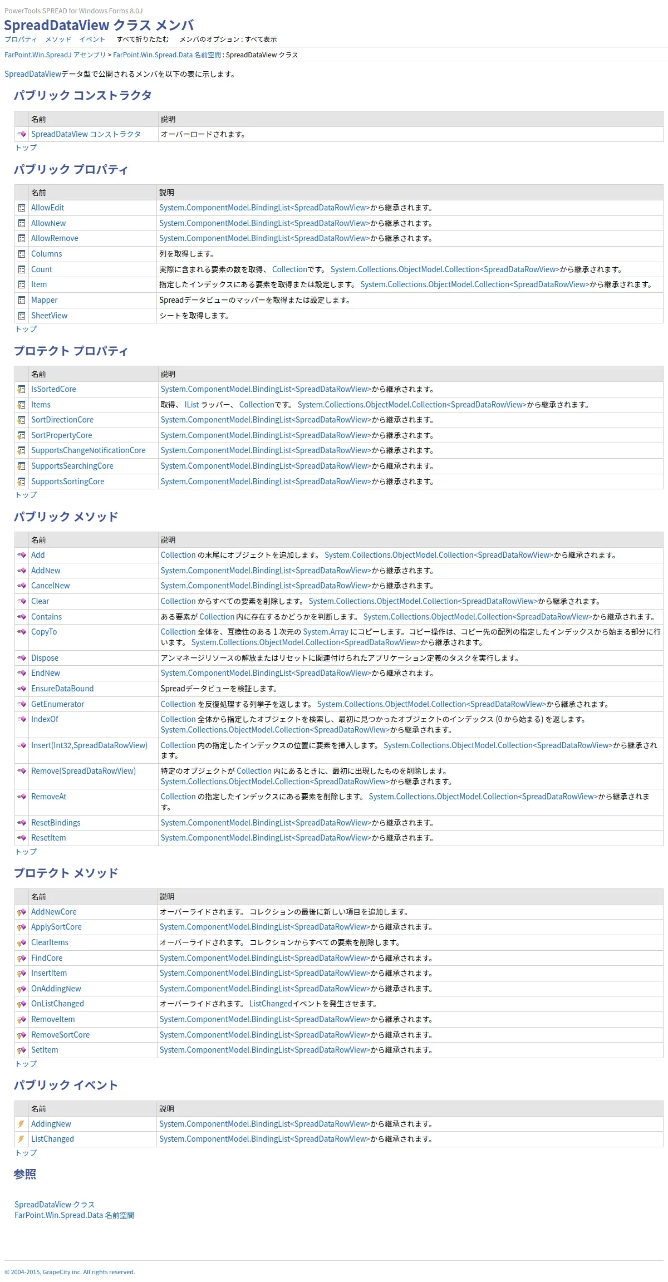This screenshot has width=668, height=1282.
Task: Open メンバのオプション: すべて表示 dropdown
Action: pos(228,40)
